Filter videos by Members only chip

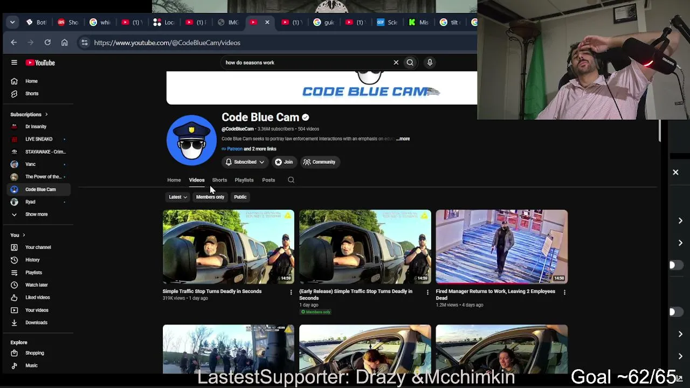pyautogui.click(x=210, y=197)
